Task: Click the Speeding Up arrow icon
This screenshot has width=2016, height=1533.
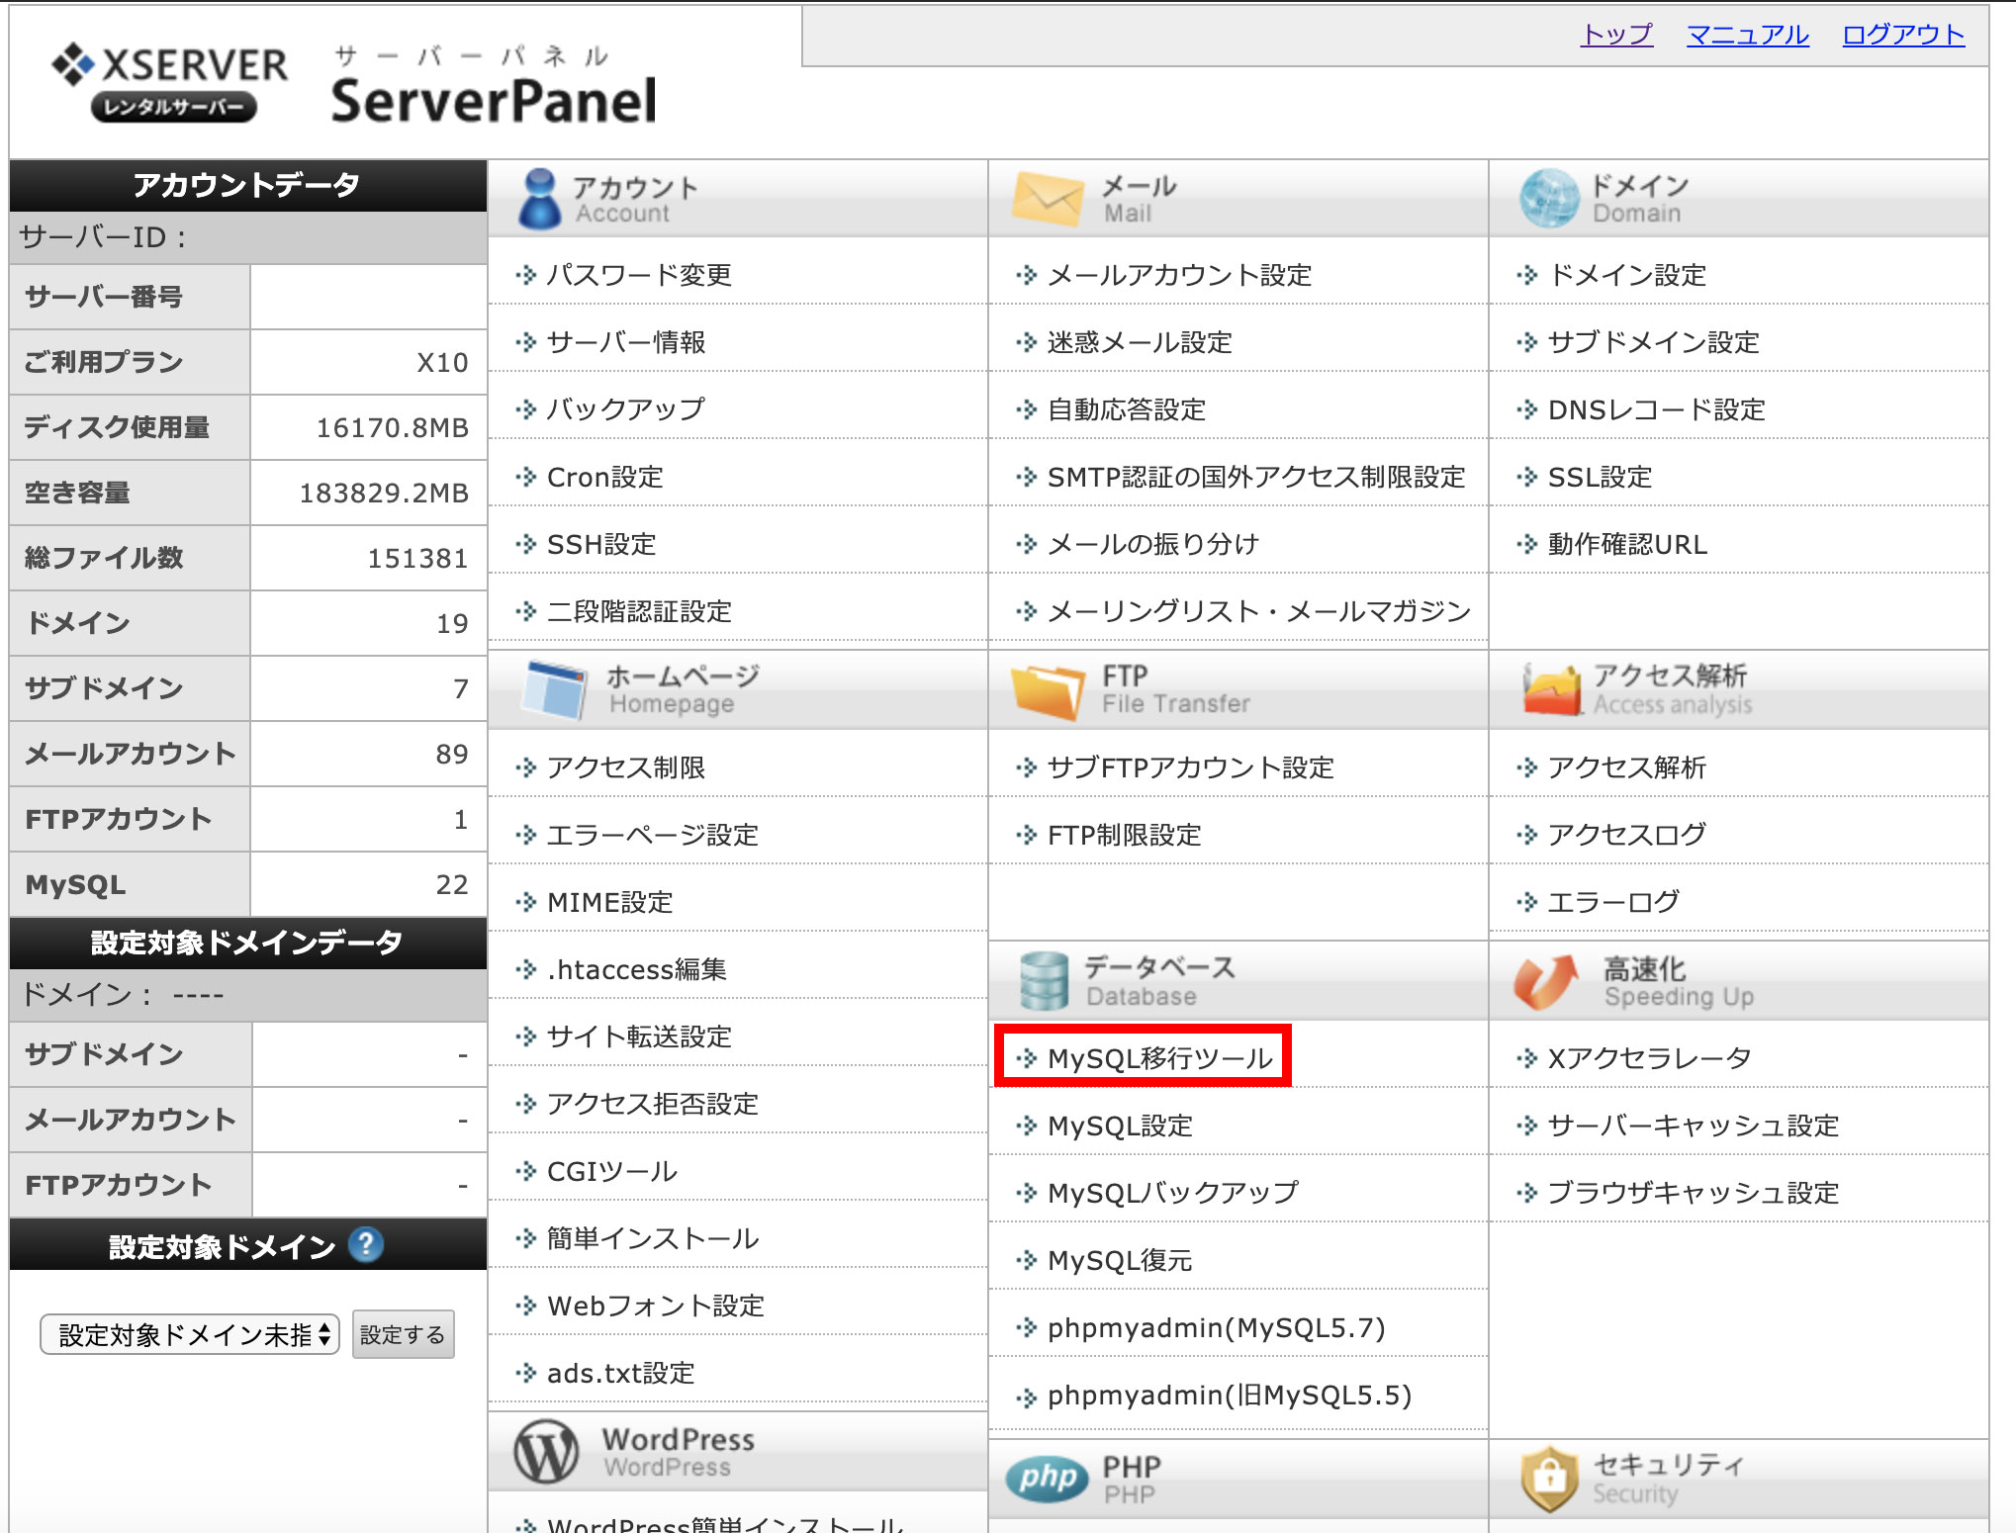Action: pyautogui.click(x=1545, y=980)
